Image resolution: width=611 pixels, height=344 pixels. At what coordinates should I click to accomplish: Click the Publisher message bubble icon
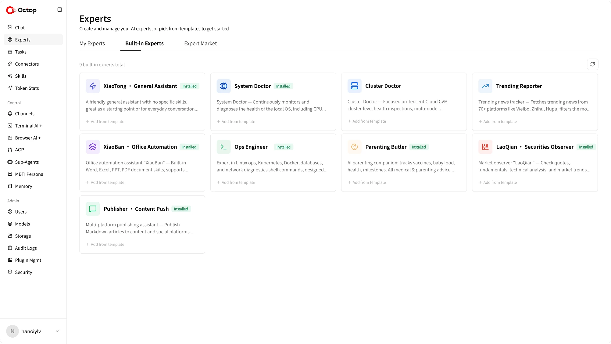coord(93,209)
